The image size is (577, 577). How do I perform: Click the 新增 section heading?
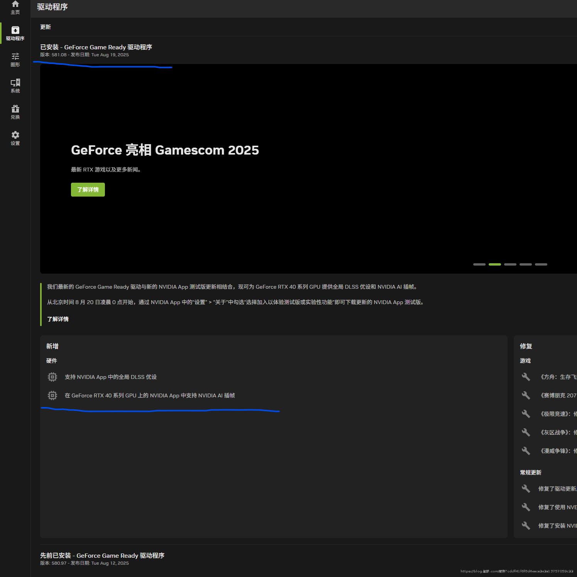[52, 346]
